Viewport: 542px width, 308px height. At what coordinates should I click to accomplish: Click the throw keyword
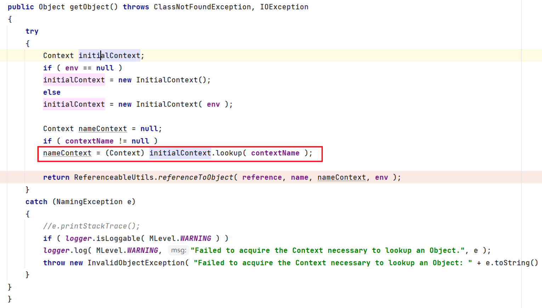(x=54, y=263)
